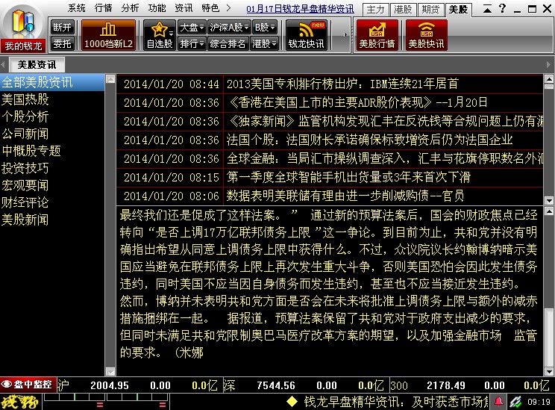Image resolution: width=555 pixels, height=410 pixels.
Task: Open the 系统 menu
Action: coord(77,7)
